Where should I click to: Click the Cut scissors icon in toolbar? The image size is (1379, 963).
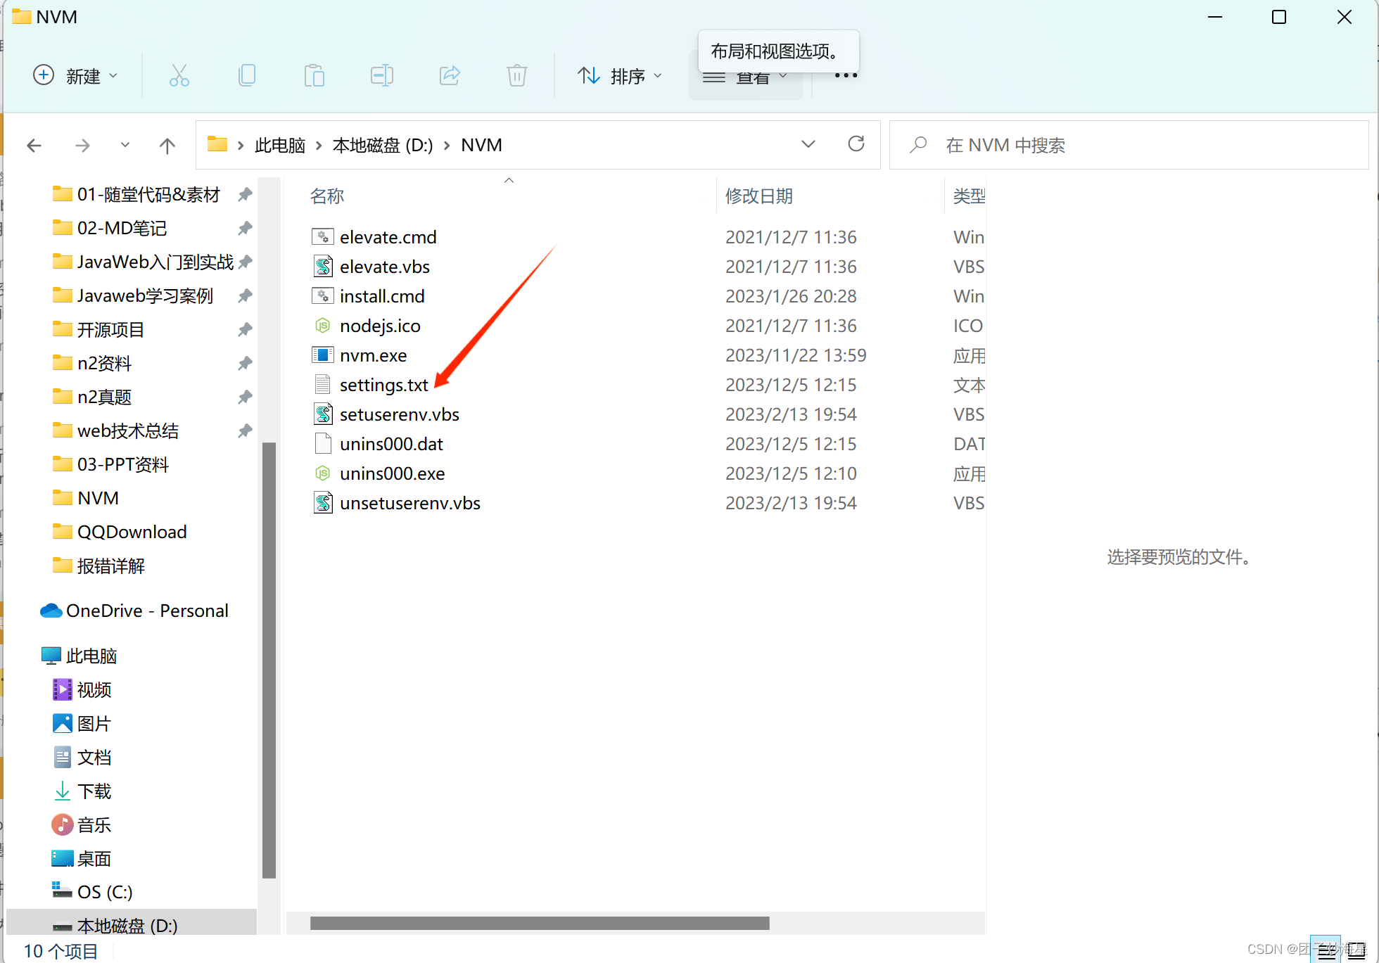[x=179, y=75]
